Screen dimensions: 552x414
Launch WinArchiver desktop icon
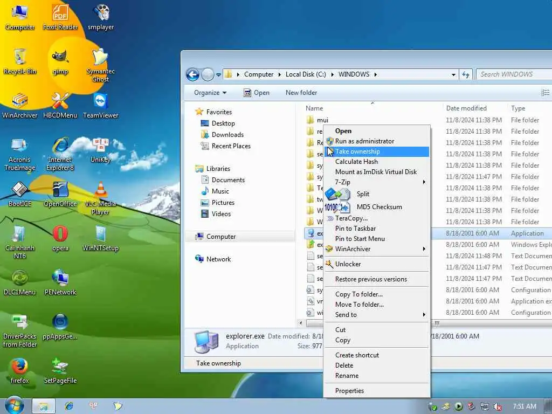(20, 105)
